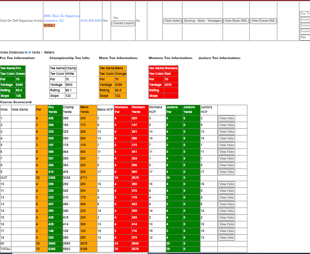Click IN row Womens total 2606

136,244
